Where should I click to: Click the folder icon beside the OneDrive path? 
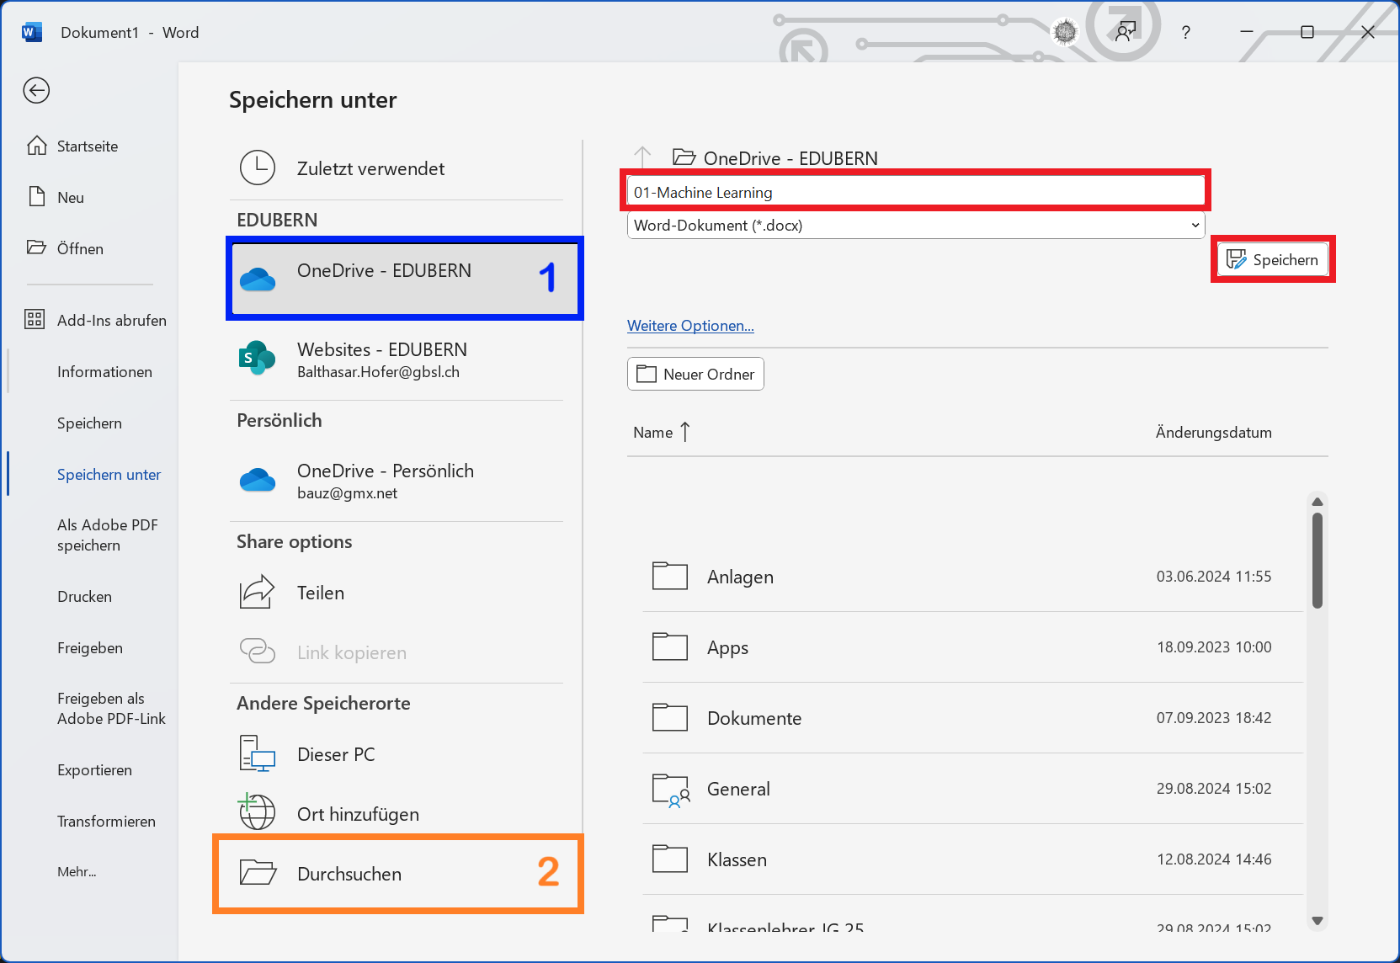pos(684,157)
